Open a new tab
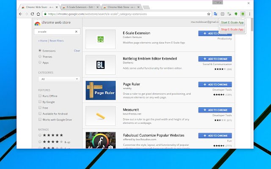Viewport: 271px width, 169px height. click(146, 8)
